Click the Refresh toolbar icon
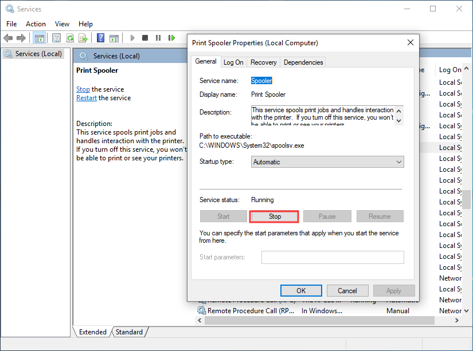The height and width of the screenshot is (351, 473). click(70, 38)
